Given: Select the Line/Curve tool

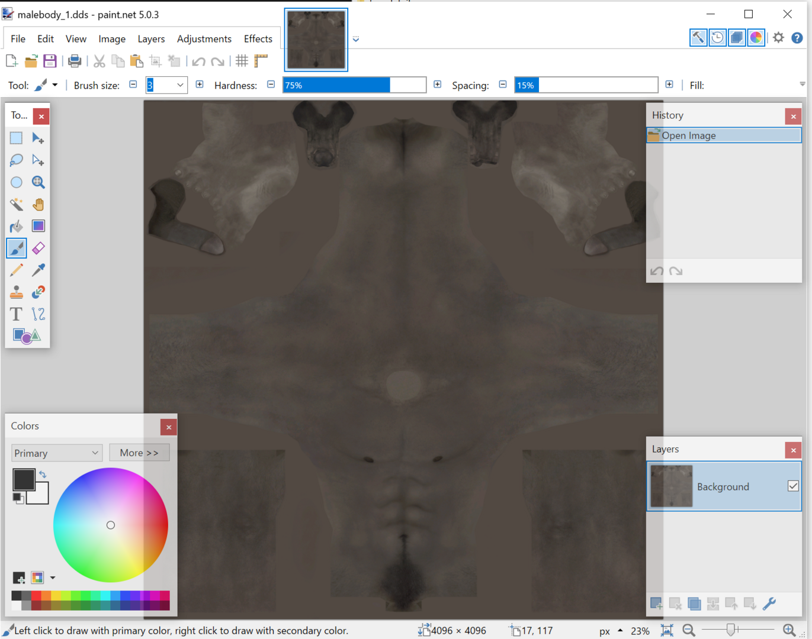Looking at the screenshot, I should pyautogui.click(x=38, y=314).
